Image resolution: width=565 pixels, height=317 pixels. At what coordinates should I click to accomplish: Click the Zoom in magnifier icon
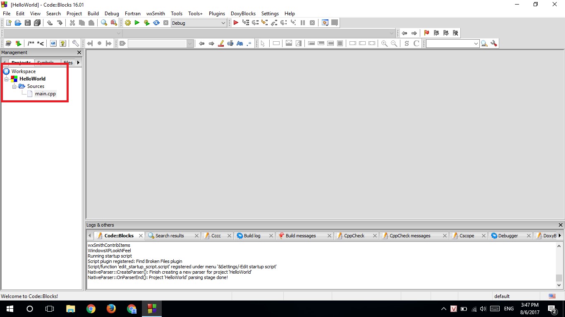click(x=384, y=43)
